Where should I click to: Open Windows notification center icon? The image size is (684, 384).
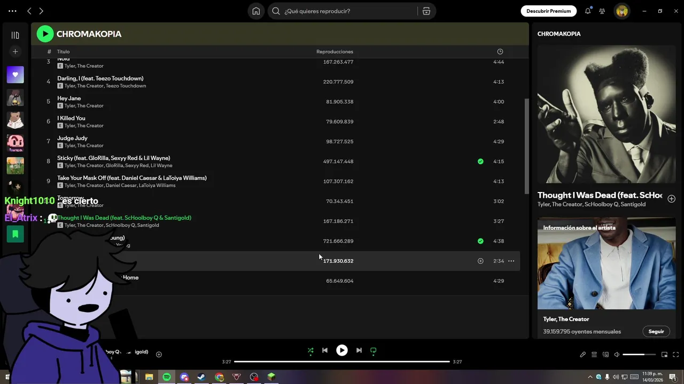(672, 377)
